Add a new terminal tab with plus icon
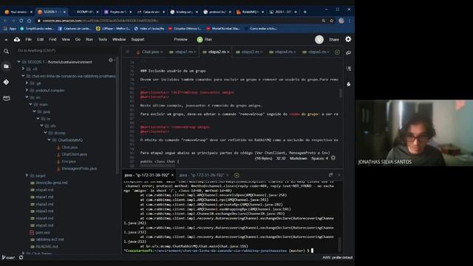This screenshot has width=473, height=266. [x=236, y=175]
